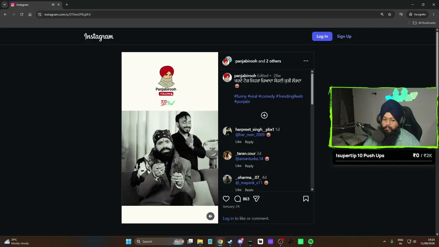
Task: Load more comments with the plus circle
Action: point(264,115)
